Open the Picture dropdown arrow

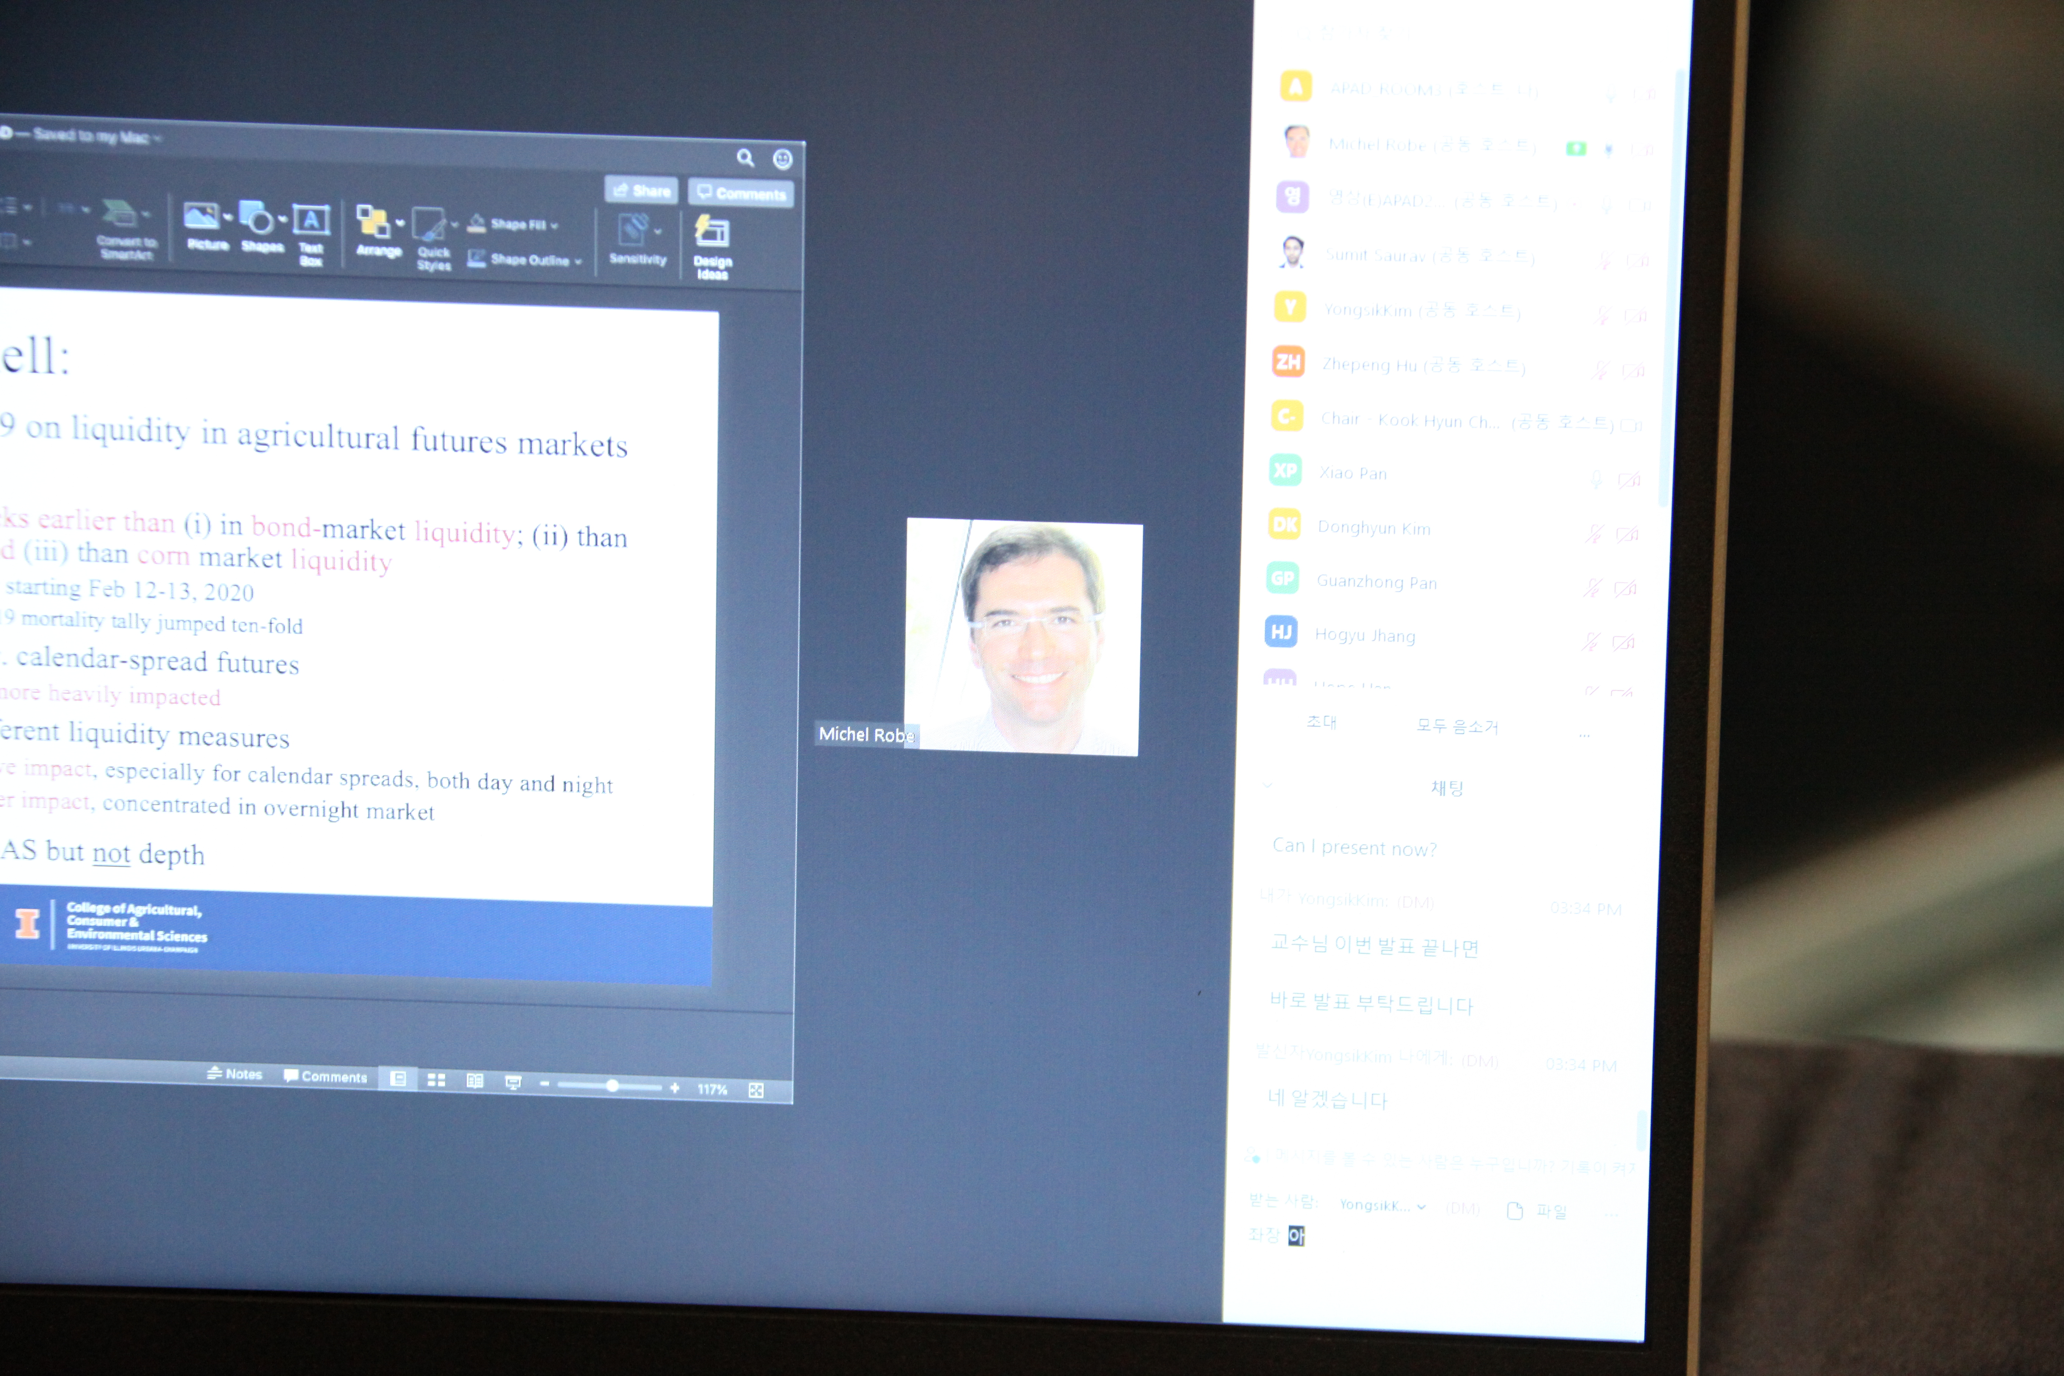coord(228,217)
